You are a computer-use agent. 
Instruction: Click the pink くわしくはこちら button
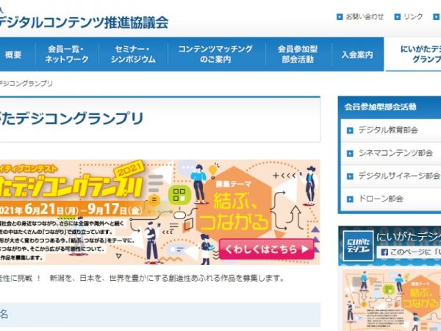(x=266, y=249)
